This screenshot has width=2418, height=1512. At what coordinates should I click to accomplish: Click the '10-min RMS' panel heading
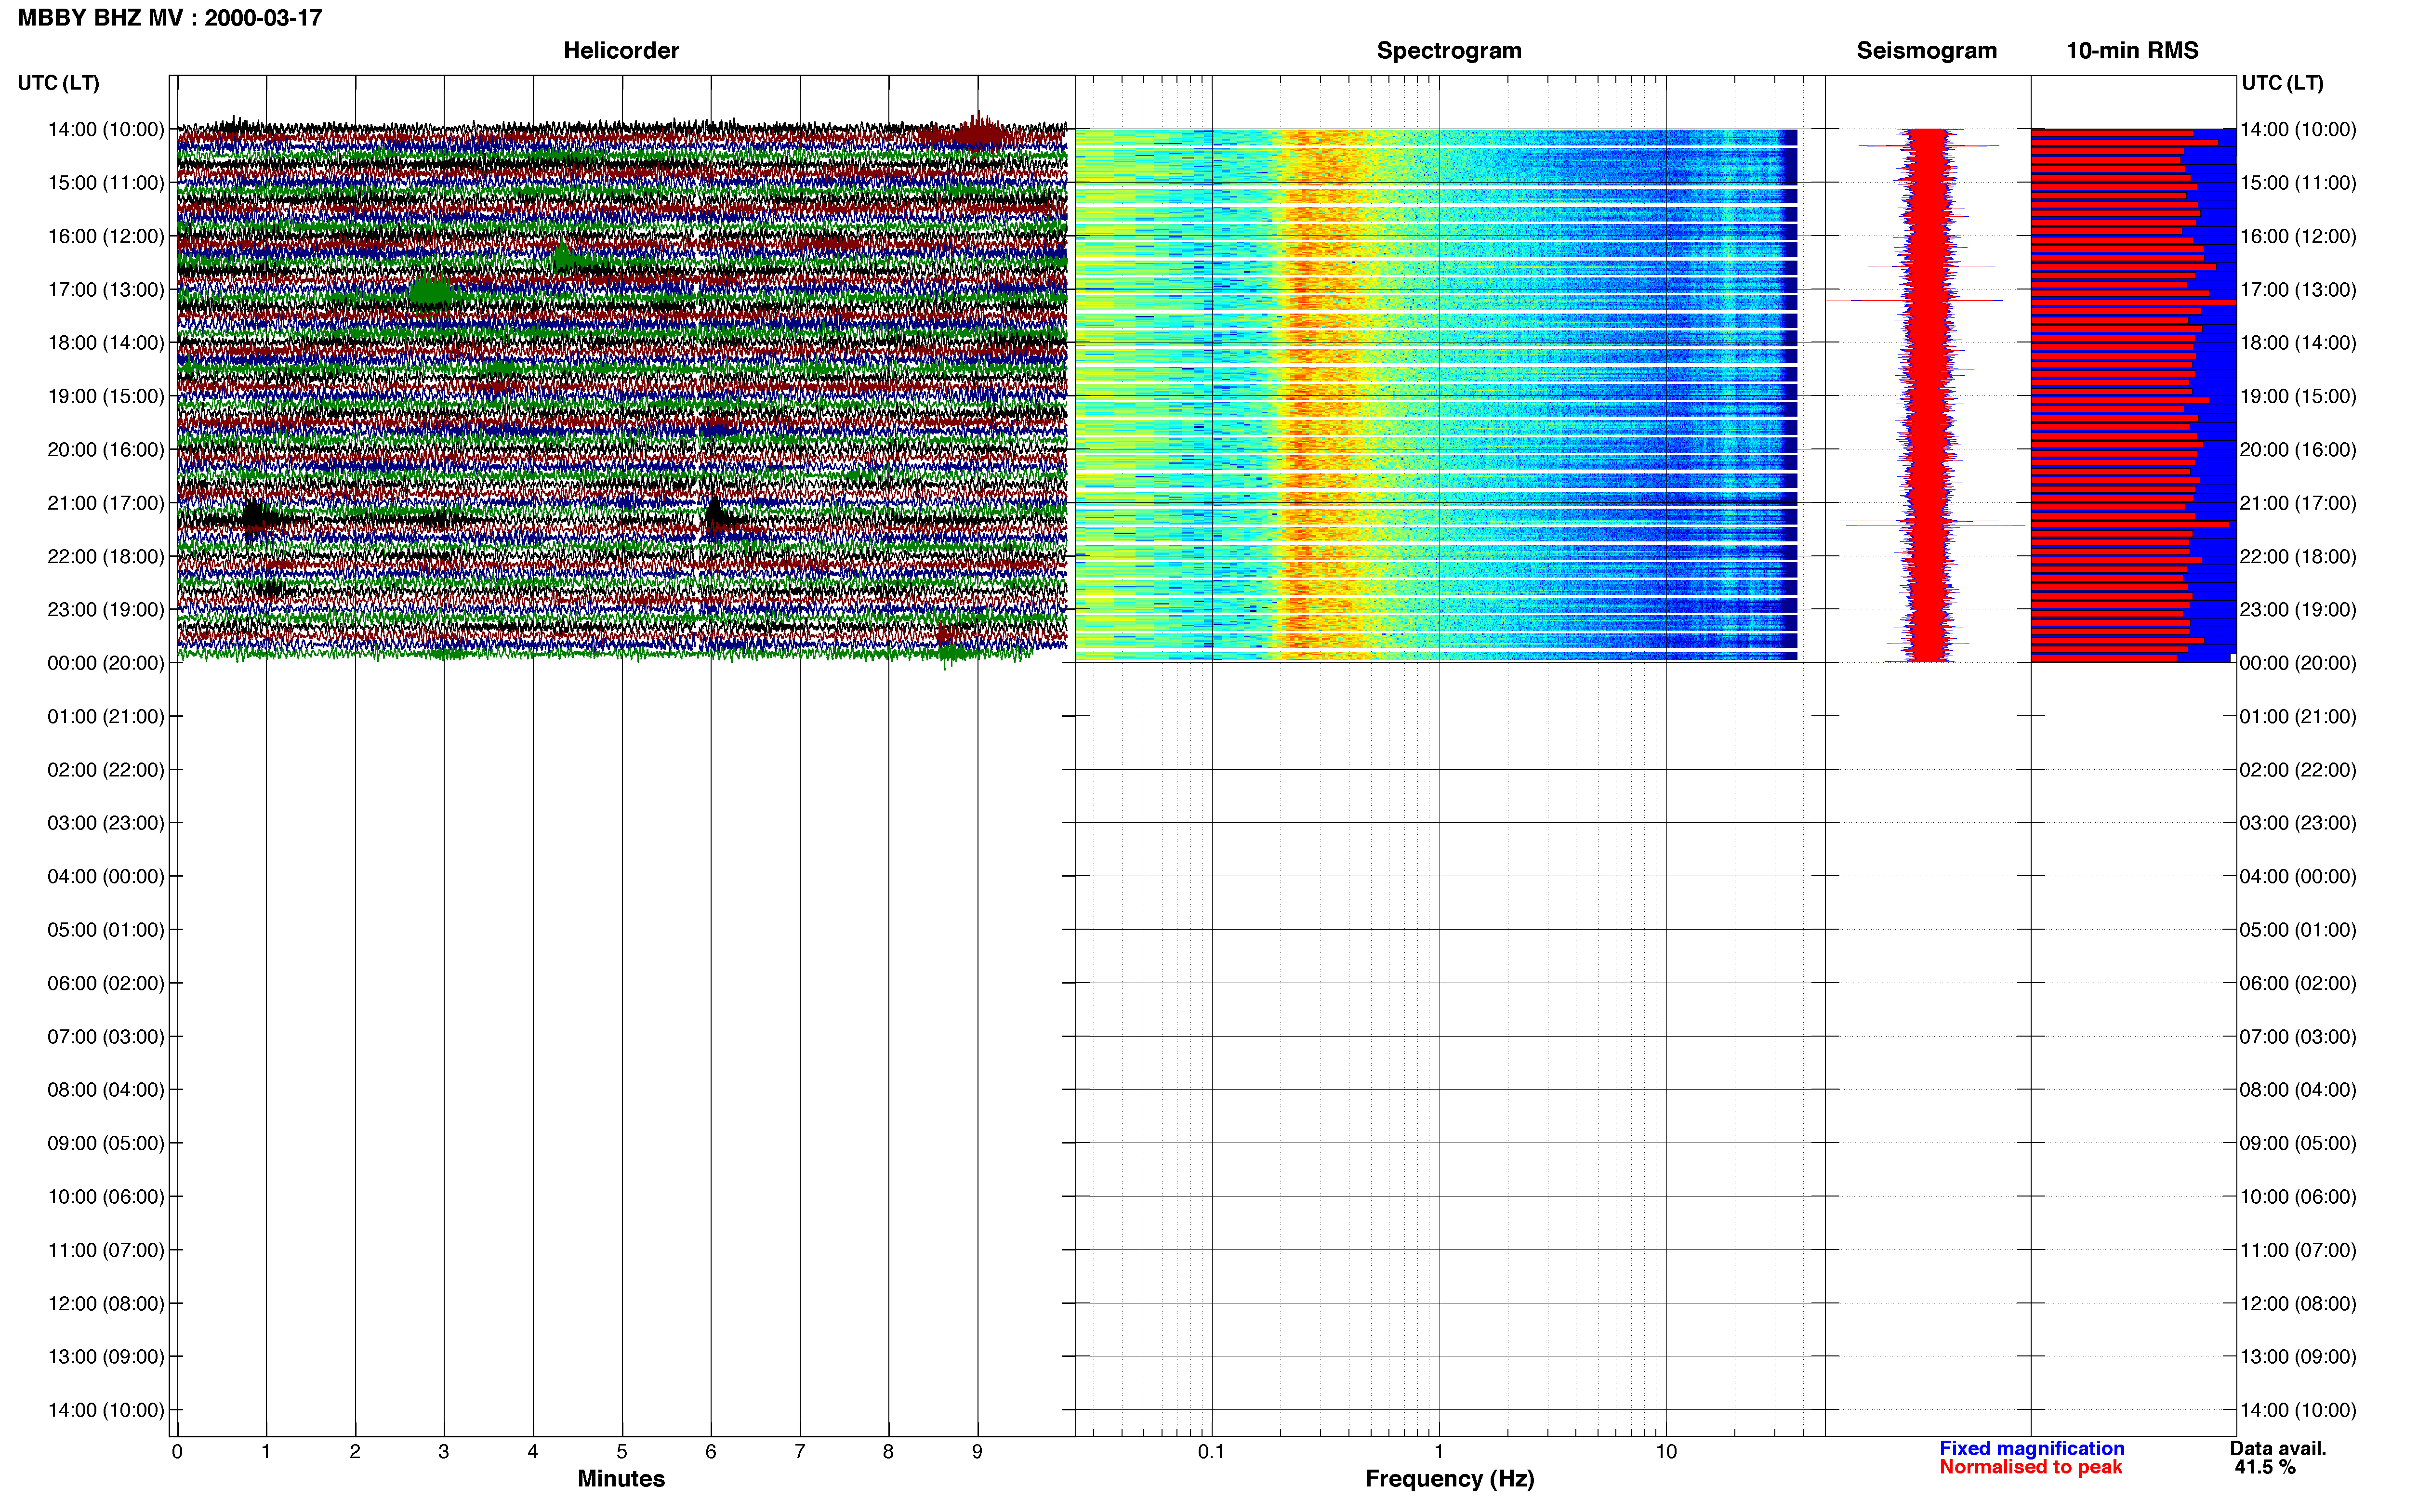click(x=2132, y=50)
